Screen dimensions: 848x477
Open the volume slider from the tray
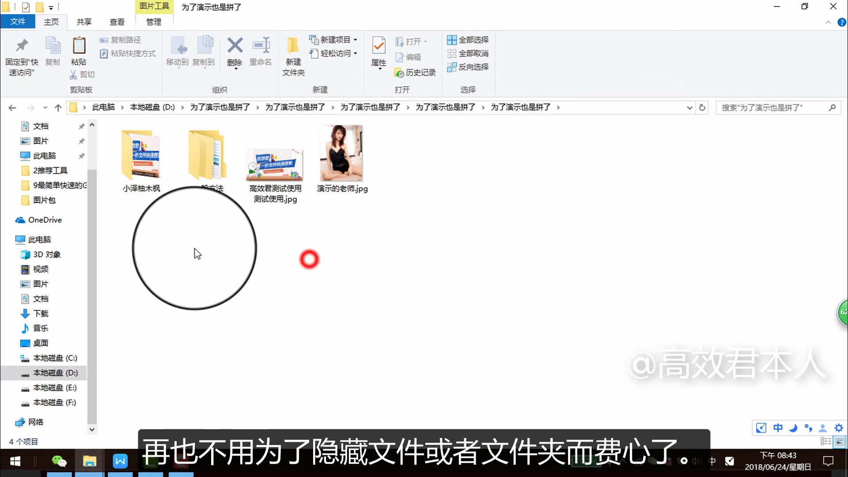point(697,461)
